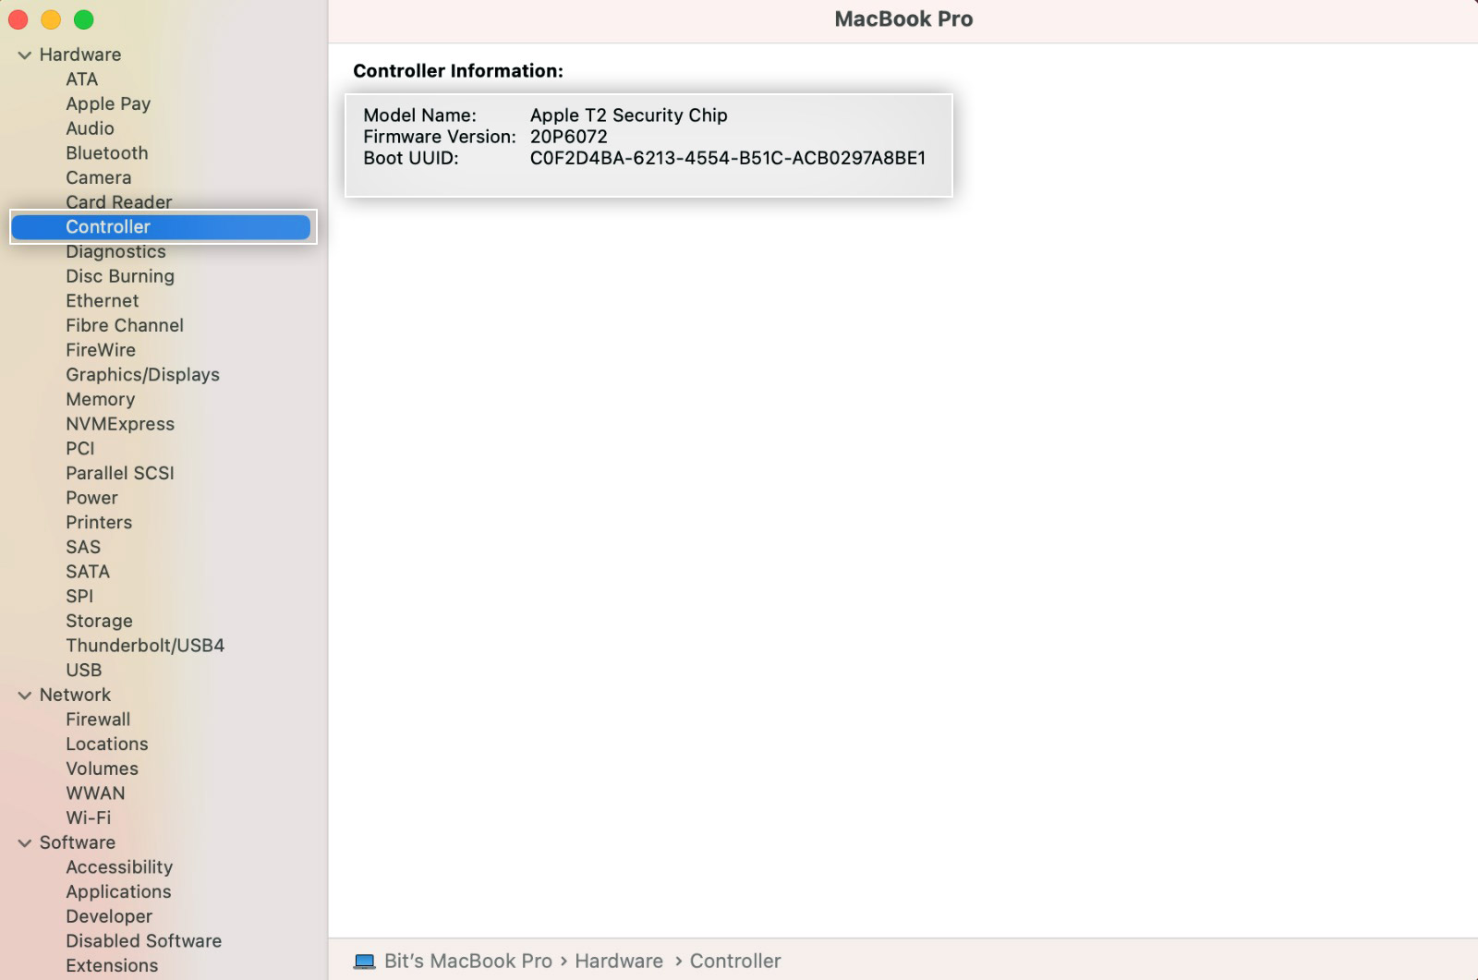Click the Boot UUID label
This screenshot has height=980, width=1478.
coord(411,158)
